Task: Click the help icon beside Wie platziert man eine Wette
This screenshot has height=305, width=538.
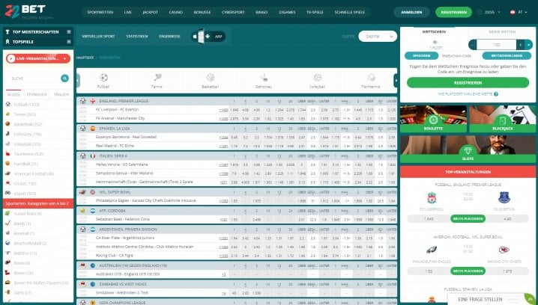Action: [x=496, y=94]
